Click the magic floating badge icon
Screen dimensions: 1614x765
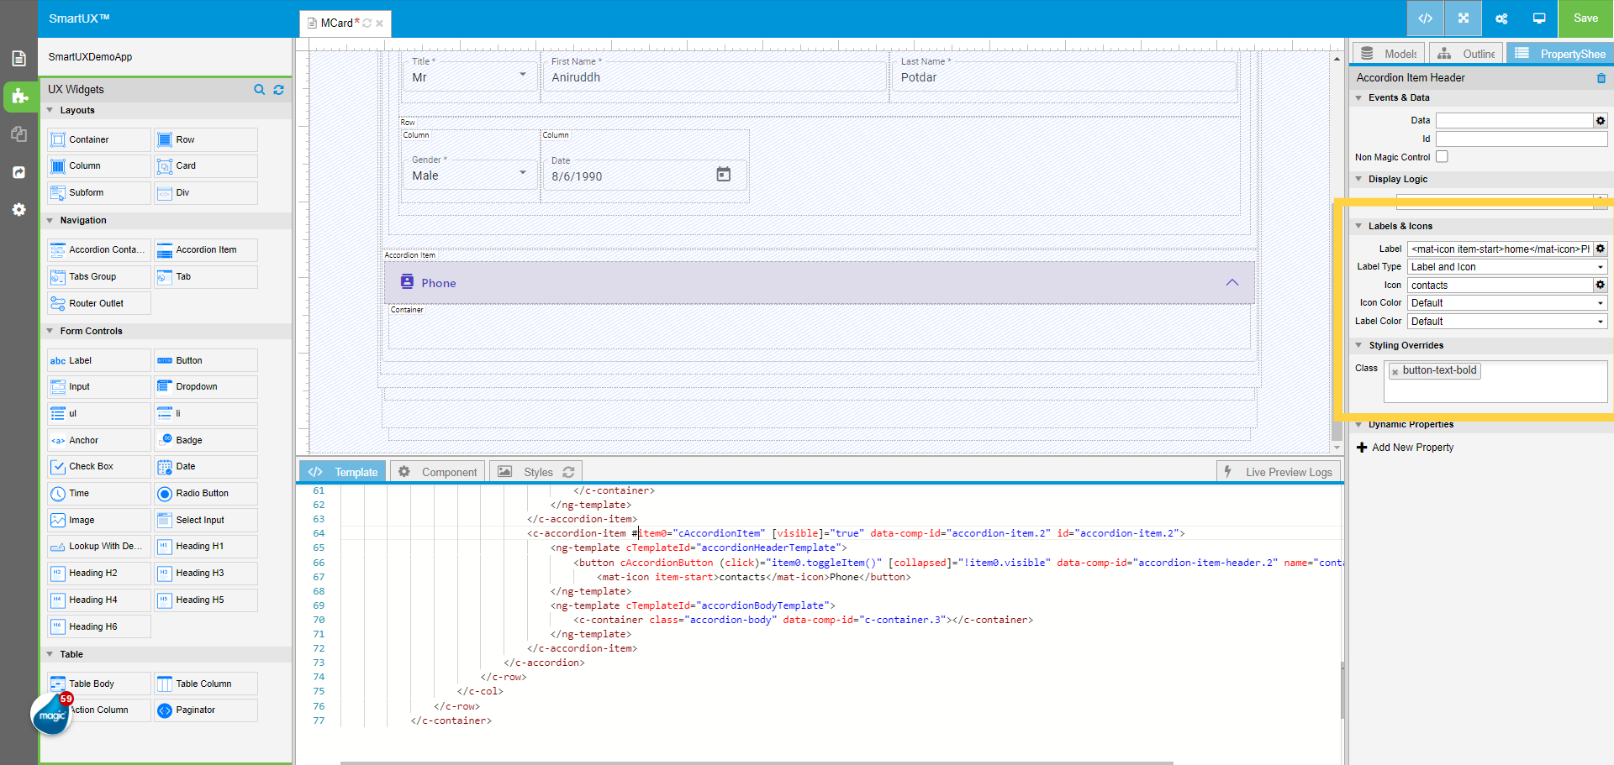click(x=51, y=715)
